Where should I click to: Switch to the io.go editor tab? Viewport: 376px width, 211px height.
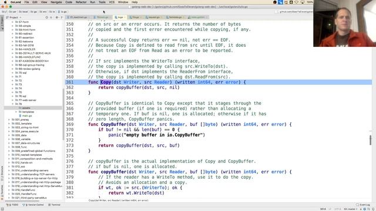pos(119,17)
